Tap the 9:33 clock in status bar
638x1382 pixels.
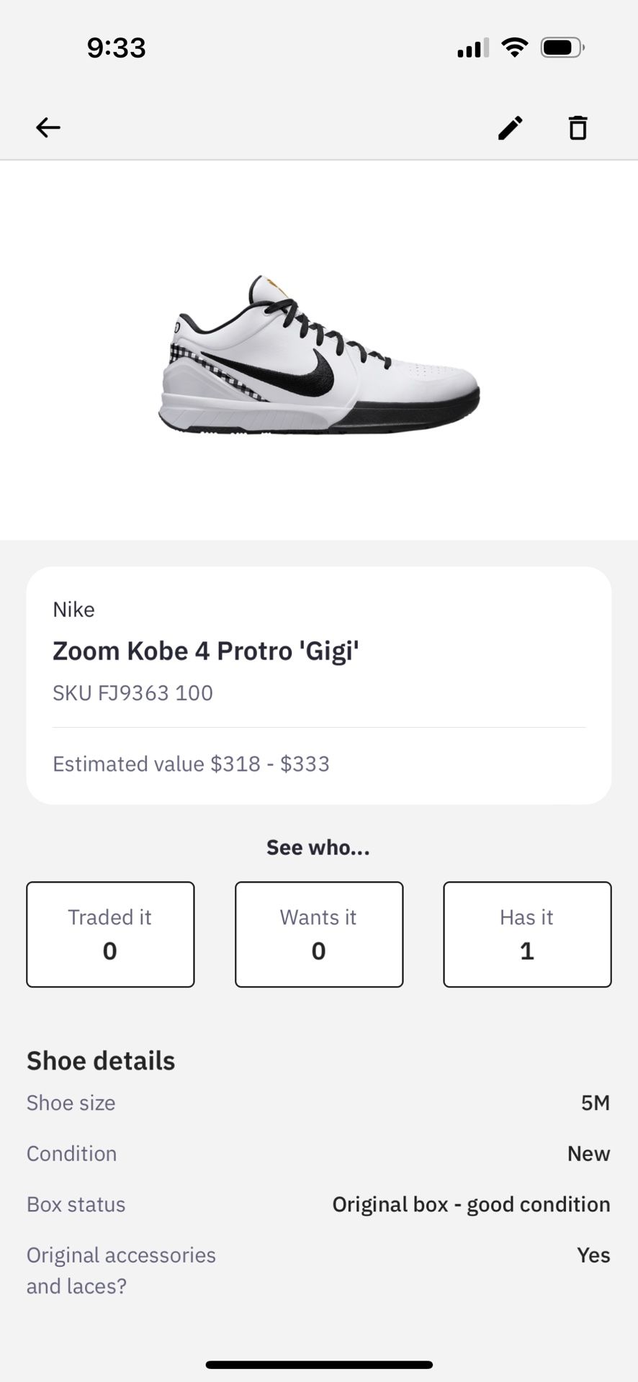click(116, 48)
